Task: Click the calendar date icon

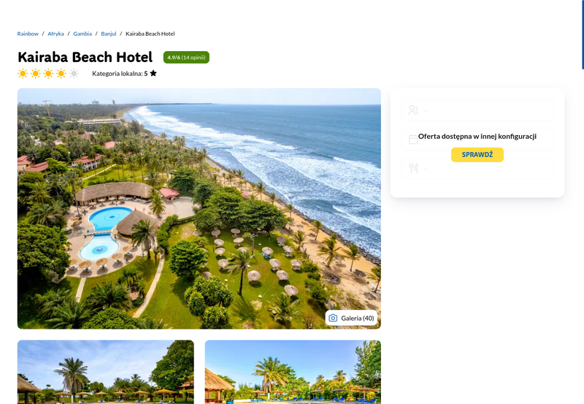Action: click(x=413, y=140)
